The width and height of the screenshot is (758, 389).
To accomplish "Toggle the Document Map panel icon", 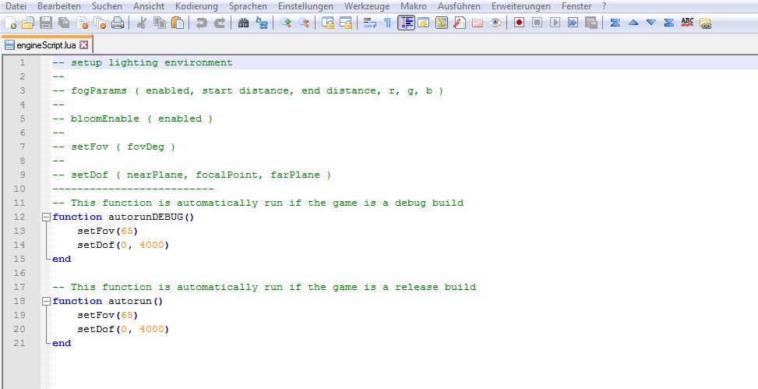I will click(x=442, y=23).
